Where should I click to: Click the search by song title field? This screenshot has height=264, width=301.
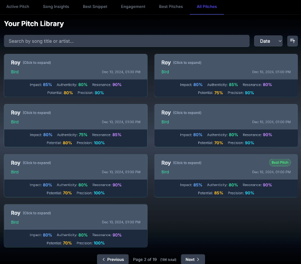pyautogui.click(x=127, y=41)
